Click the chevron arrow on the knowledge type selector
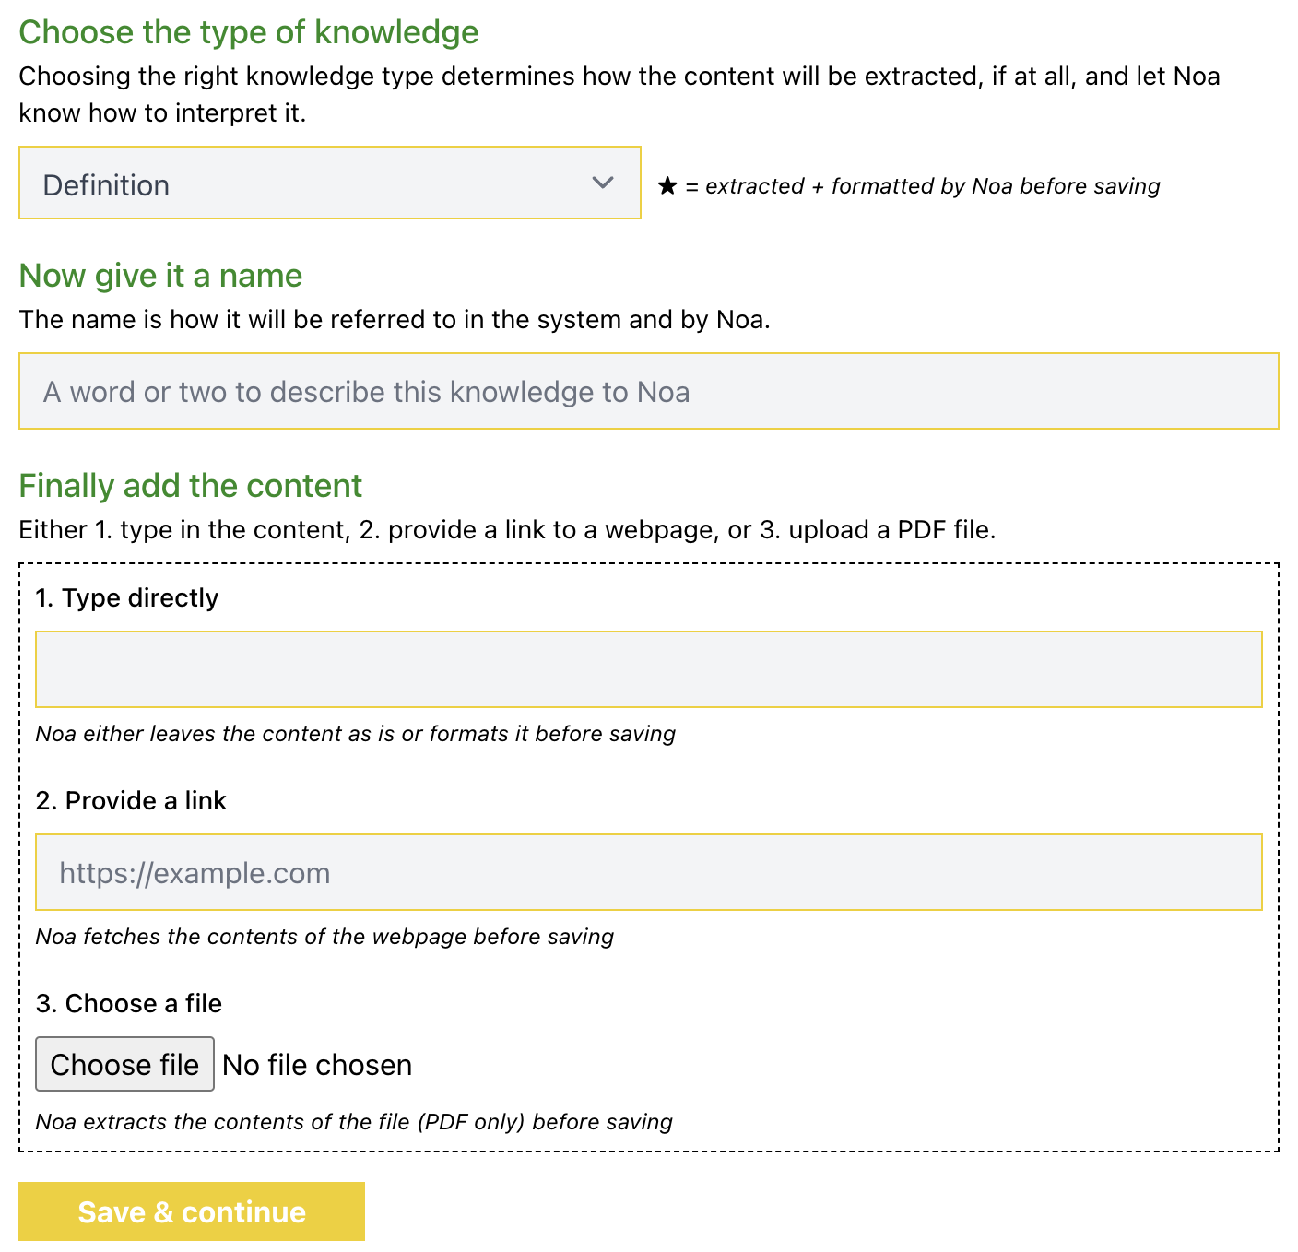1298x1252 pixels. 603,183
